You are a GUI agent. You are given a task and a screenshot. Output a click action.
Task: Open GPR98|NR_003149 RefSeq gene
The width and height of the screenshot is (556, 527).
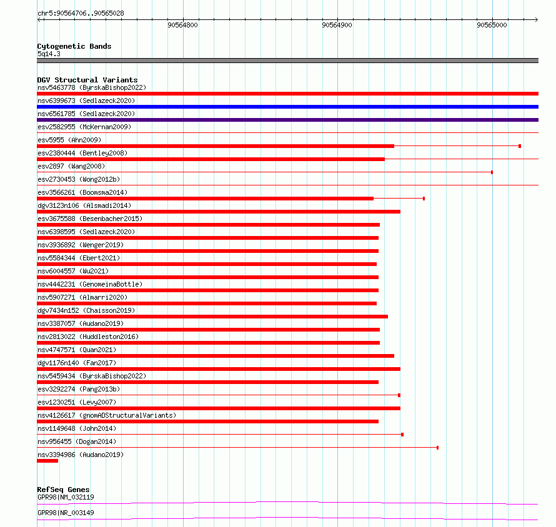(x=66, y=513)
